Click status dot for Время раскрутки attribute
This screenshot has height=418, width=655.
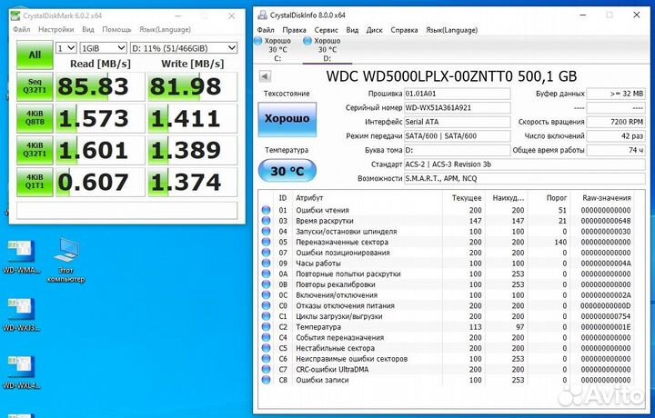tap(266, 221)
